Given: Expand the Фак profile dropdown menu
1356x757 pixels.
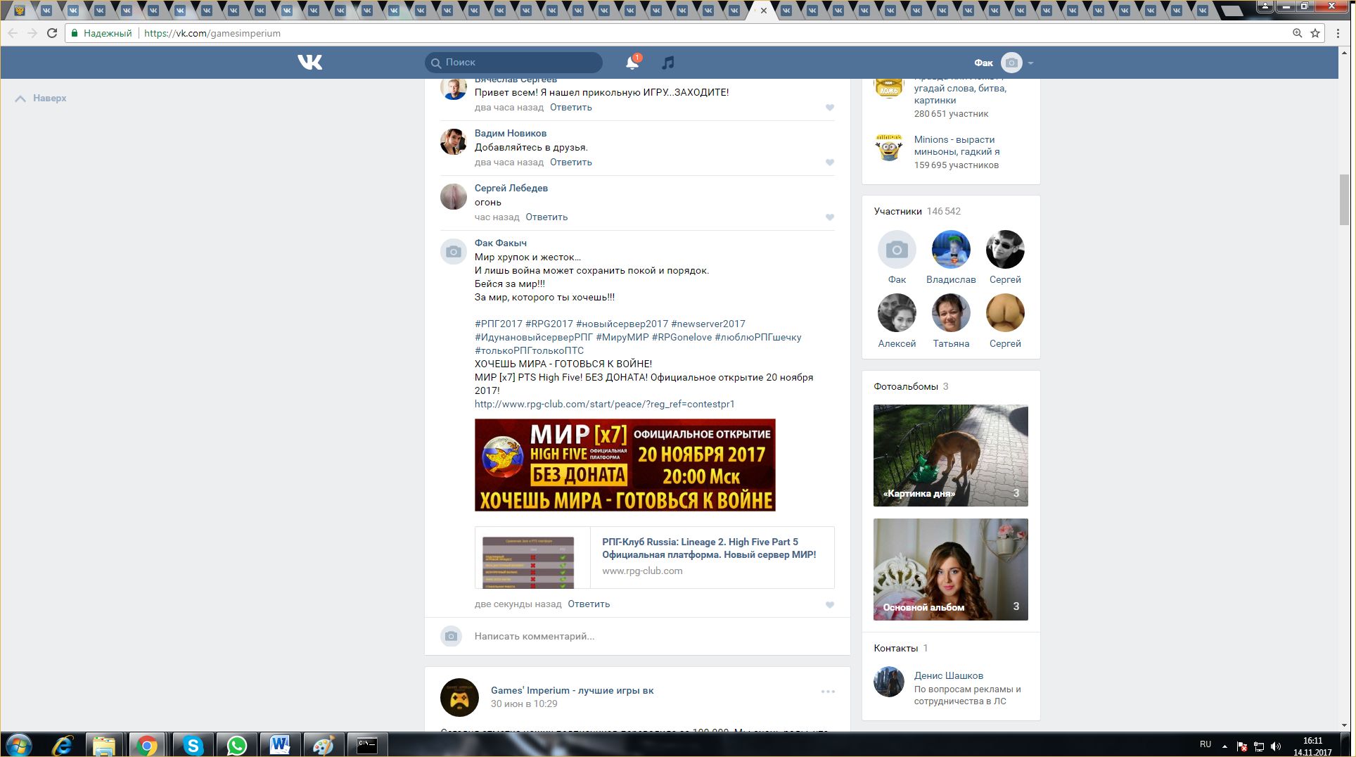Looking at the screenshot, I should coord(1030,63).
